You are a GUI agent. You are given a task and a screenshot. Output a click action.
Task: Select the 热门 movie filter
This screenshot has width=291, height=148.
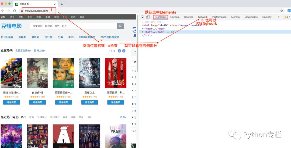pyautogui.click(x=23, y=117)
